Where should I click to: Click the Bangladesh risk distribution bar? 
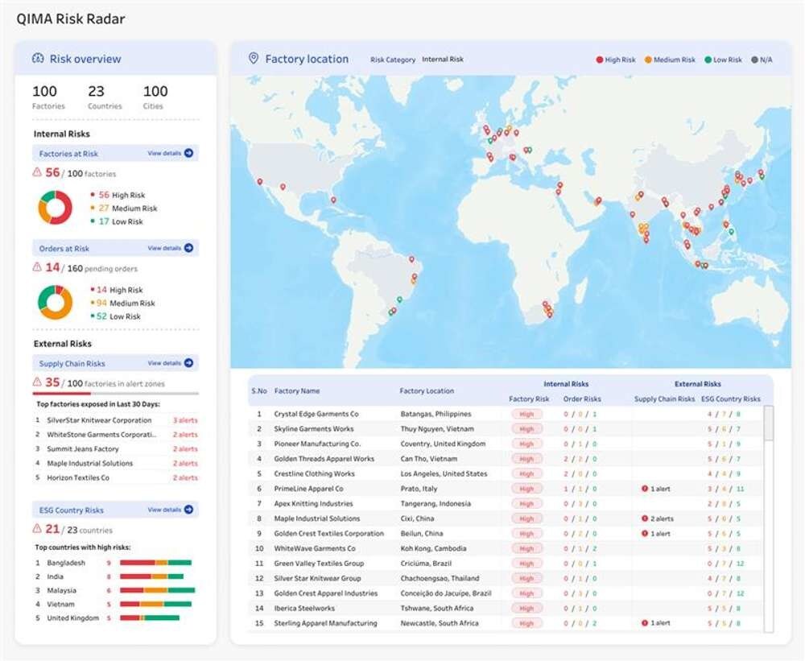(155, 563)
